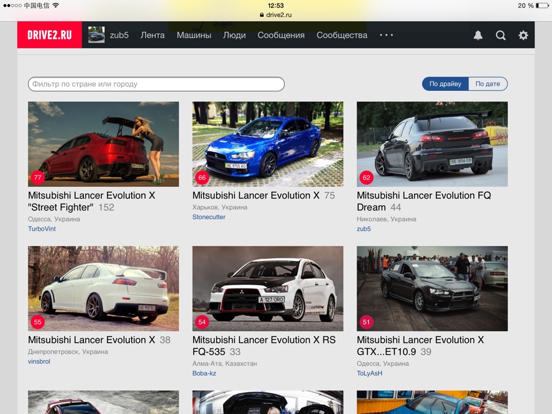The width and height of the screenshot is (552, 414).
Task: Tap the padlock icon in address bar
Action: tap(262, 15)
